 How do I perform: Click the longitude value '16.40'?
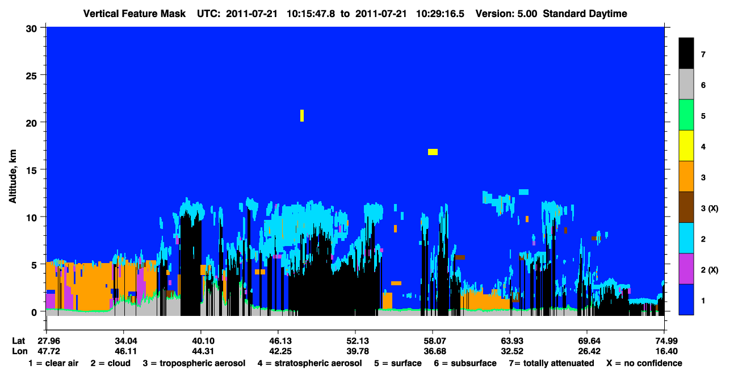(666, 351)
